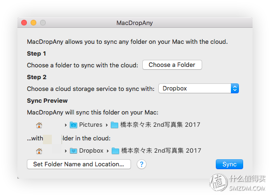Select the Pictures path segment label

tap(91, 125)
